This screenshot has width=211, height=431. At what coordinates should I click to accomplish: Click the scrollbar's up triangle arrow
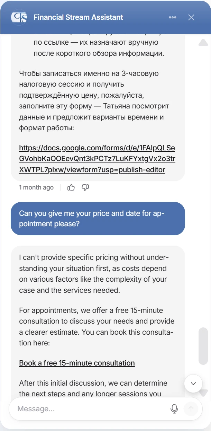pyautogui.click(x=202, y=43)
